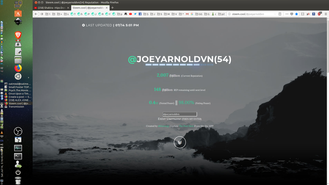
Task: Launch Brave browser from the dock
Action: coord(18,35)
